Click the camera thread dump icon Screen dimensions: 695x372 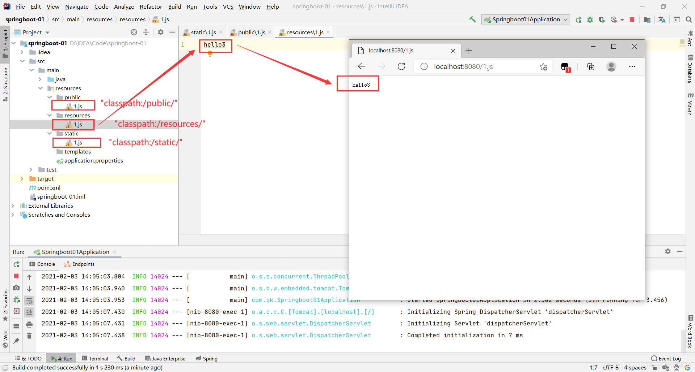[16, 288]
